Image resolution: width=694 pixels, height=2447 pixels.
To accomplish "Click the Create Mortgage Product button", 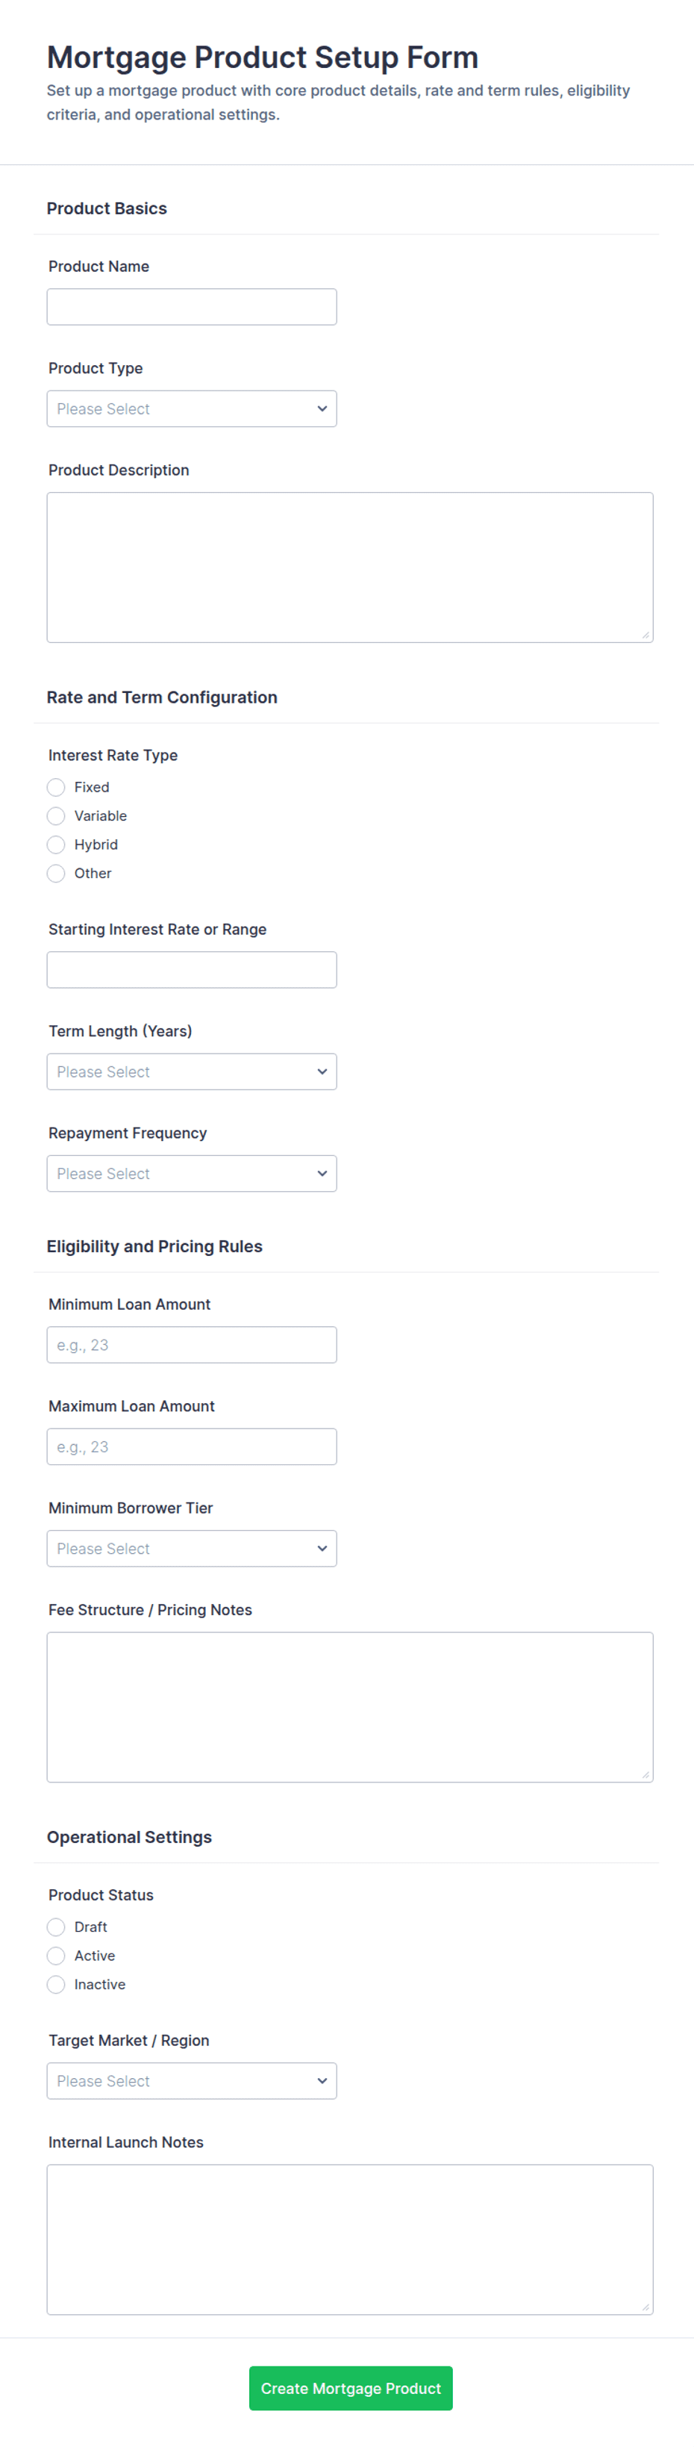I will [x=350, y=2387].
